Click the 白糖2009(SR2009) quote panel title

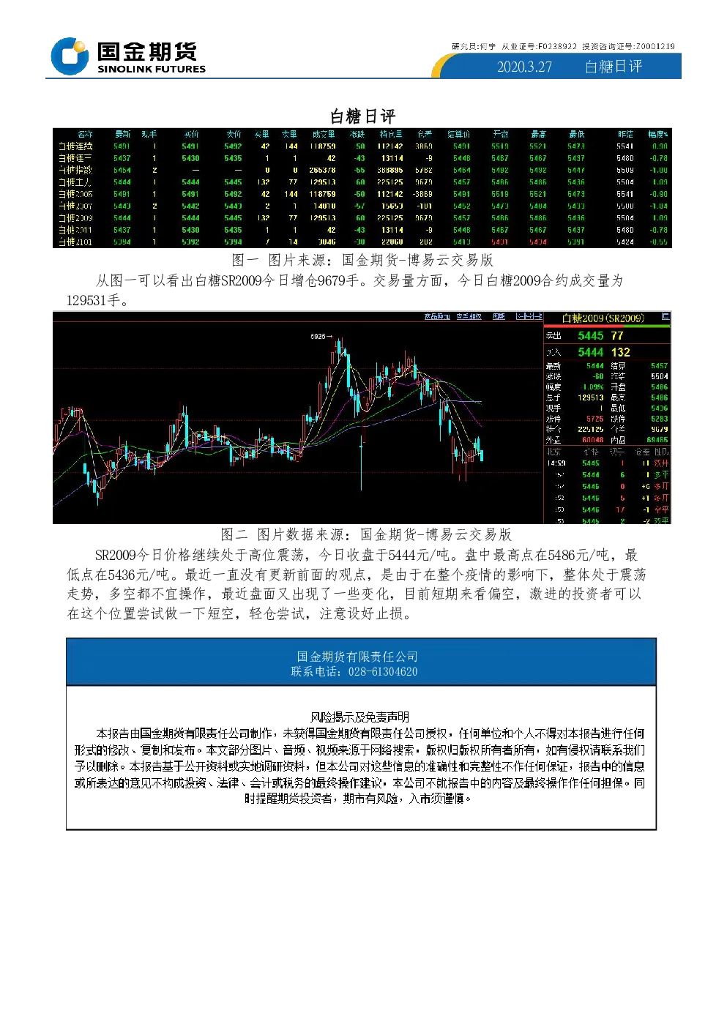coord(603,318)
